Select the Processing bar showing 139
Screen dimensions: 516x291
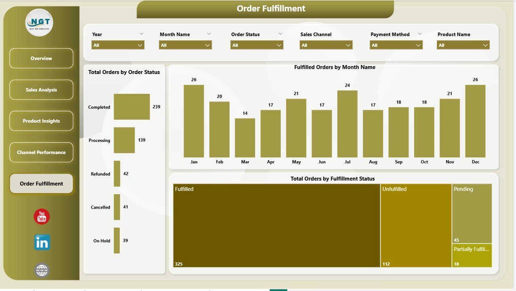[124, 140]
